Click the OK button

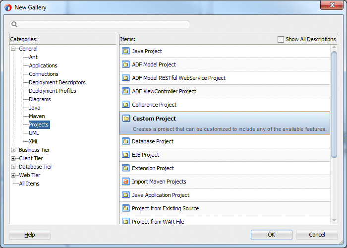[x=272, y=235]
